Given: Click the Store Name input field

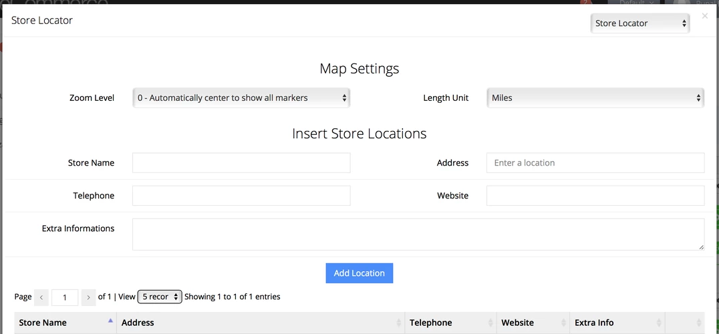Looking at the screenshot, I should [x=241, y=162].
